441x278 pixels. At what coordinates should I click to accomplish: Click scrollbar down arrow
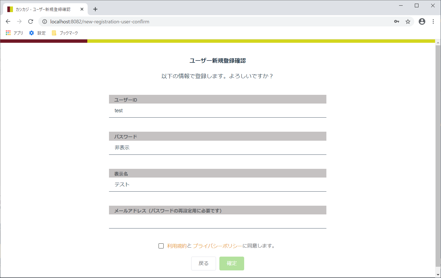438,275
